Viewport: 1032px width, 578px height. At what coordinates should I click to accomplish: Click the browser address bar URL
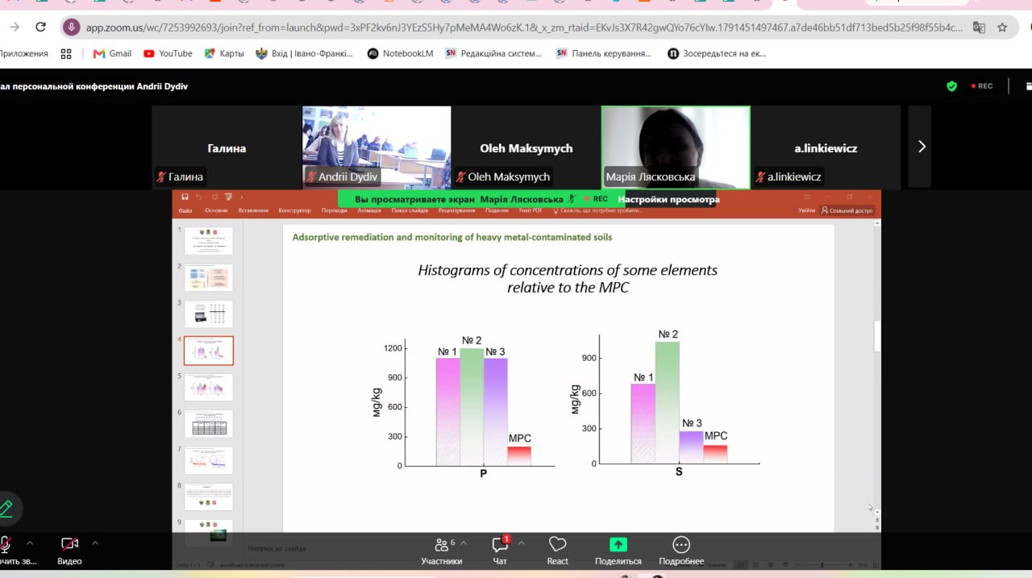[524, 27]
